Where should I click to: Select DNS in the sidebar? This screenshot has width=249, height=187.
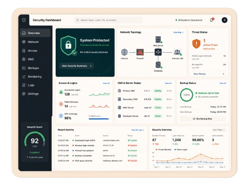coord(35,59)
